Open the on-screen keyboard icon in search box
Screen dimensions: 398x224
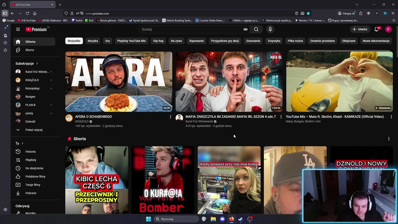click(x=245, y=29)
